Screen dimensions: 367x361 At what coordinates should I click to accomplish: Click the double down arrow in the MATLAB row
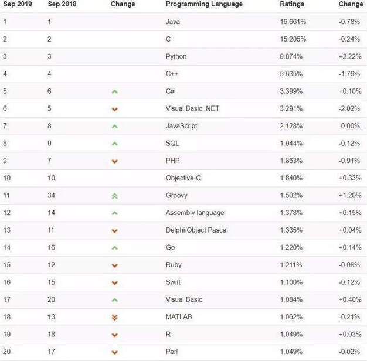(x=115, y=317)
